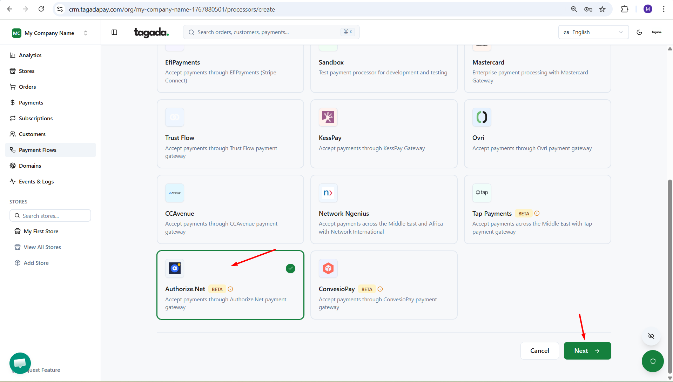Open the Subscriptions menu item
This screenshot has height=382, width=673.
[35, 118]
